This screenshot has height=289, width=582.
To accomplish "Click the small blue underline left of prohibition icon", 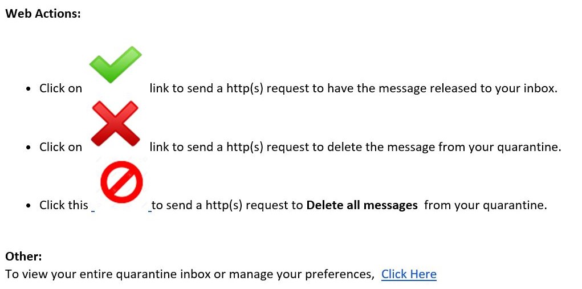I will point(93,211).
